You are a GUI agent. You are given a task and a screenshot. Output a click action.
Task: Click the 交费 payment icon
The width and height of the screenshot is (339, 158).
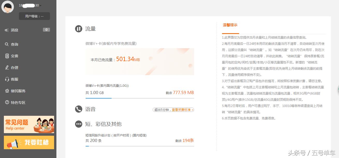click(x=7, y=56)
